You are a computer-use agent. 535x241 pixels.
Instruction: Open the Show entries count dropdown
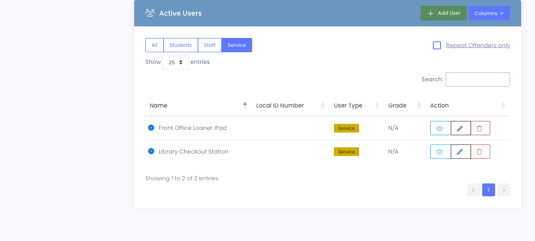(176, 62)
